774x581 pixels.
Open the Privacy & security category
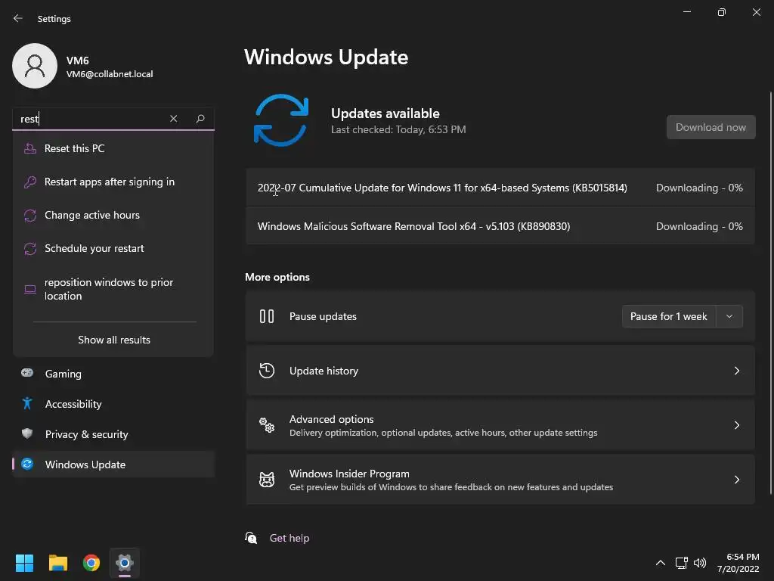coord(113,434)
